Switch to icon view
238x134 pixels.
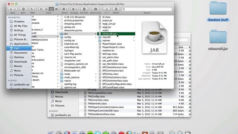pos(41,9)
